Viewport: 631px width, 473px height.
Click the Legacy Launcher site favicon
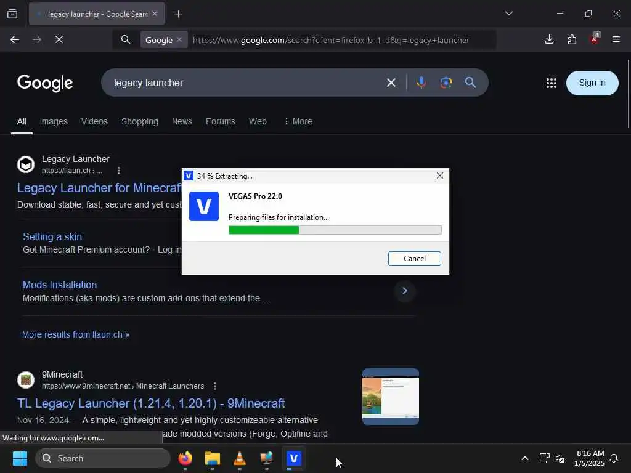[x=26, y=164]
